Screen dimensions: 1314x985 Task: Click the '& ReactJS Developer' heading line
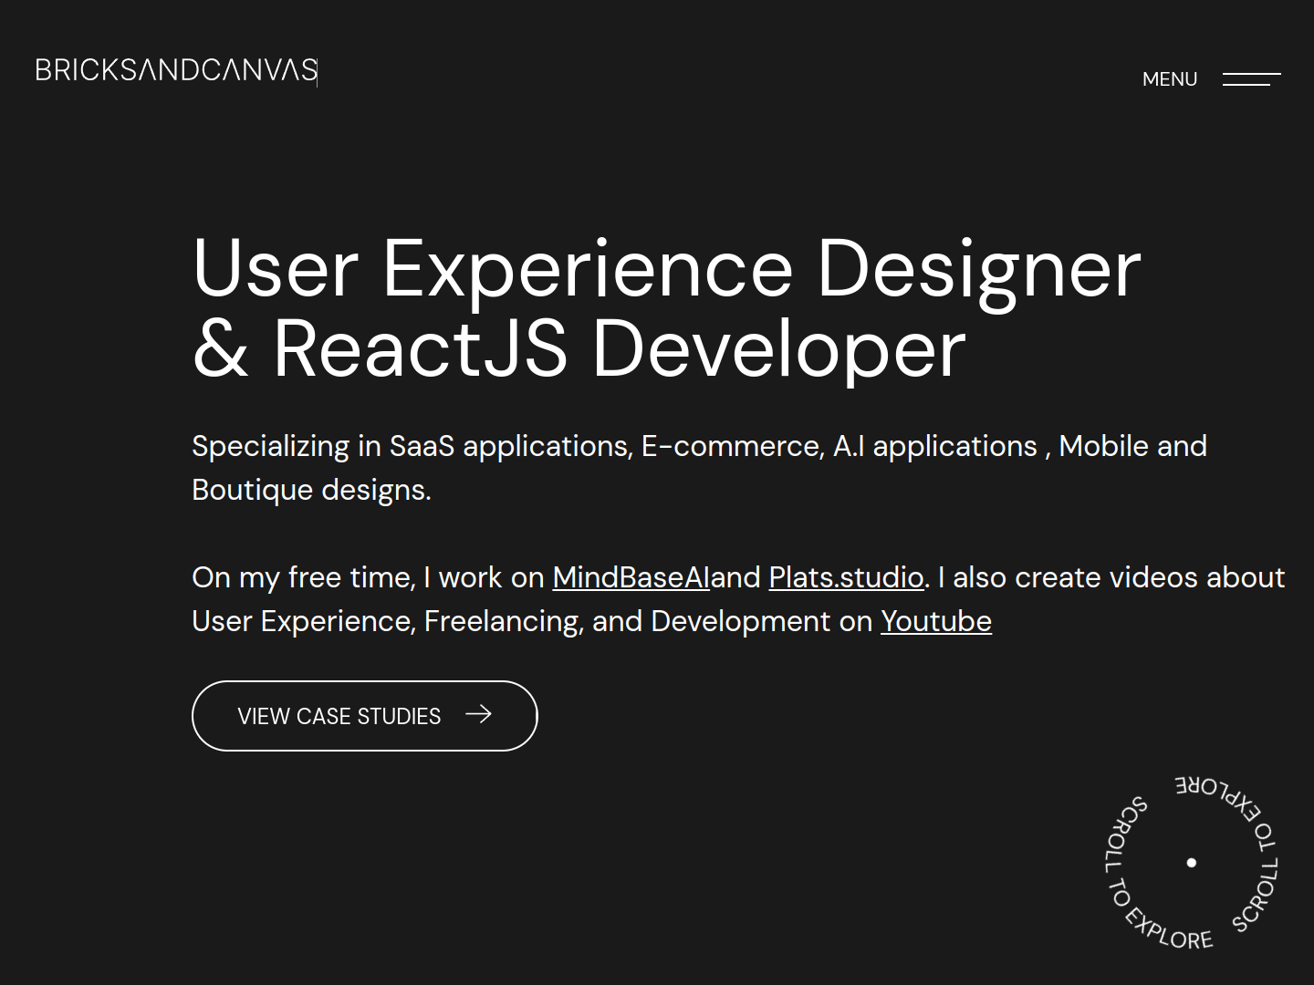pyautogui.click(x=579, y=347)
